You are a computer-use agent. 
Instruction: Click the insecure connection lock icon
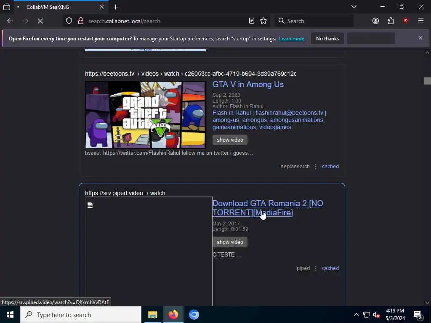[80, 21]
